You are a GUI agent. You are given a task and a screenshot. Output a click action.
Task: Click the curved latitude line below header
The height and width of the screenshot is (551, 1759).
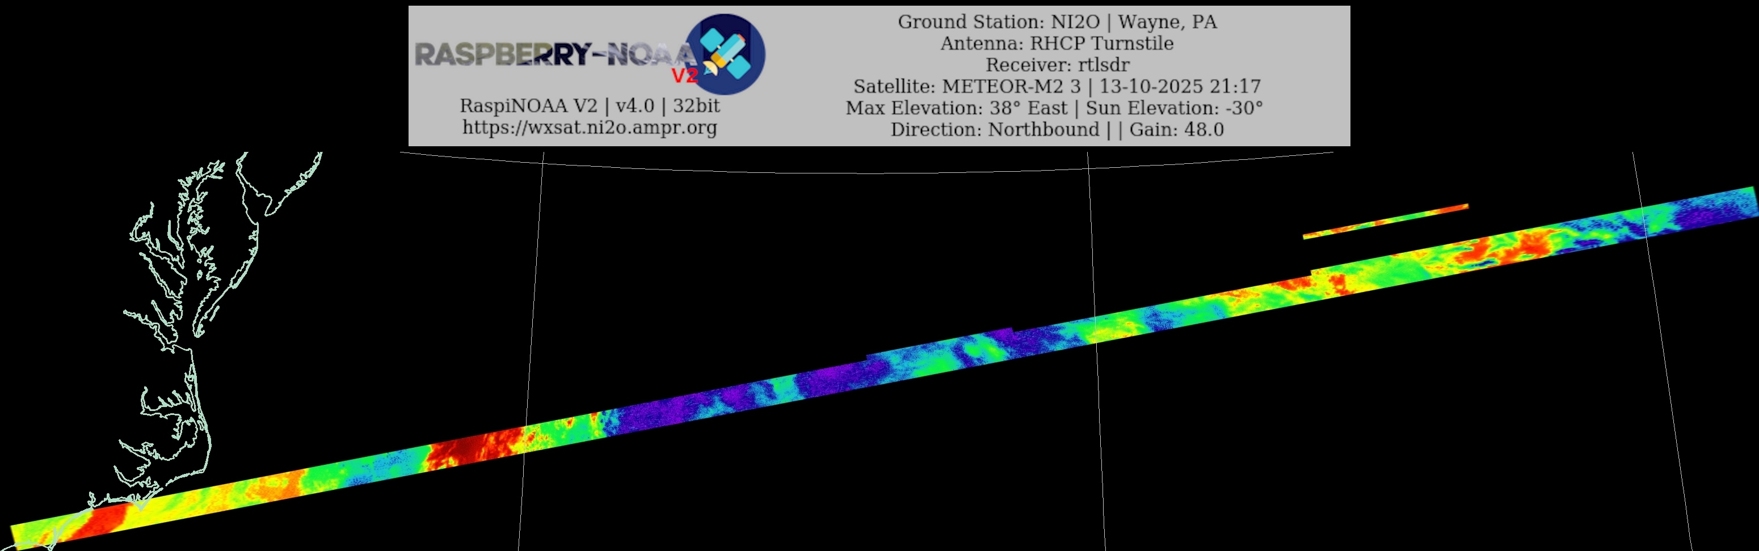[867, 172]
